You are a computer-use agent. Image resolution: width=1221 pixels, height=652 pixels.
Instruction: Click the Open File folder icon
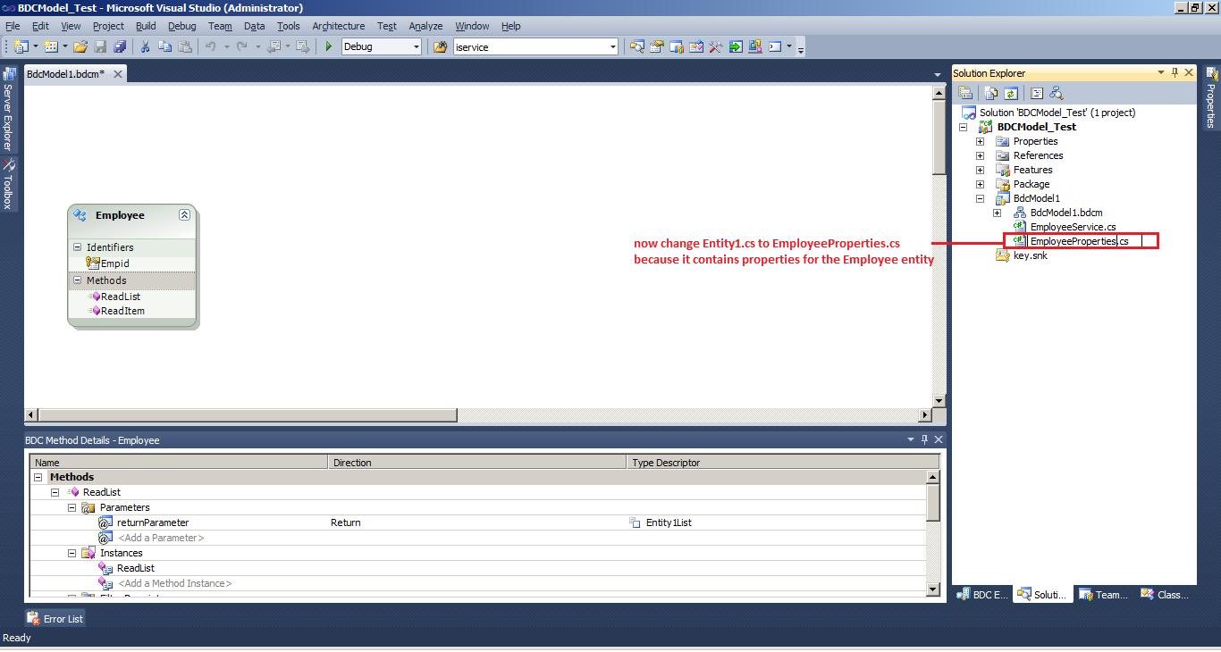[x=80, y=46]
